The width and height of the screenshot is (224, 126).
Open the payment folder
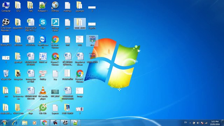point(79,7)
